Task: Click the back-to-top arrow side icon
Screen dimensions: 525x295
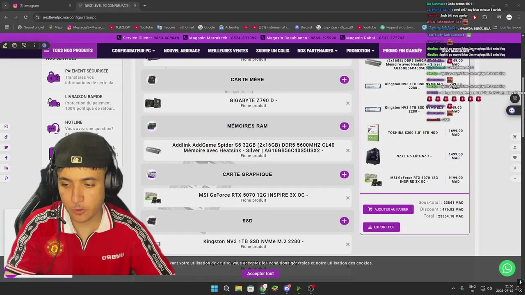Action: [x=515, y=178]
